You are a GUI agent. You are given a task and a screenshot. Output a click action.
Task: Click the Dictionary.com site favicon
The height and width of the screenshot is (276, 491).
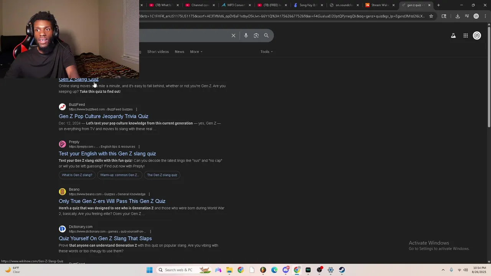point(62,229)
